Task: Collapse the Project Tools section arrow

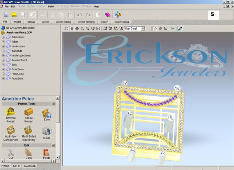Action: (53, 104)
